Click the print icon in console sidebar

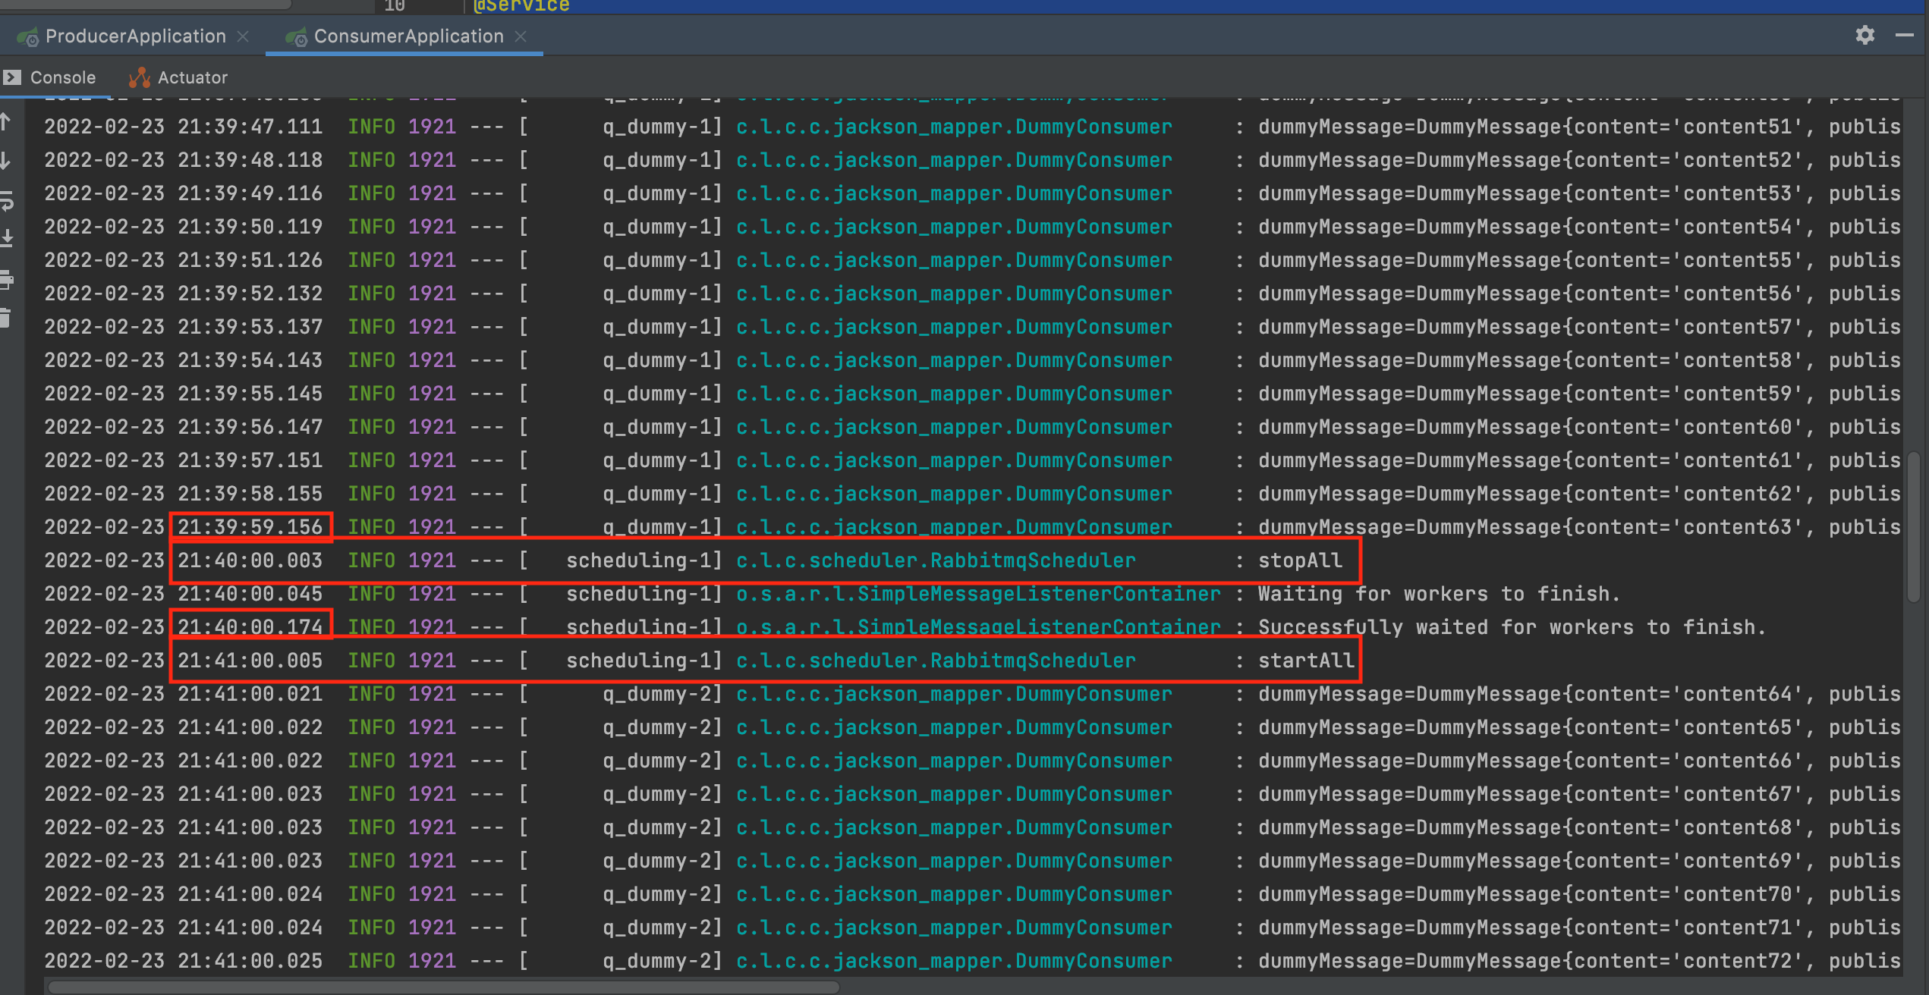pyautogui.click(x=6, y=279)
